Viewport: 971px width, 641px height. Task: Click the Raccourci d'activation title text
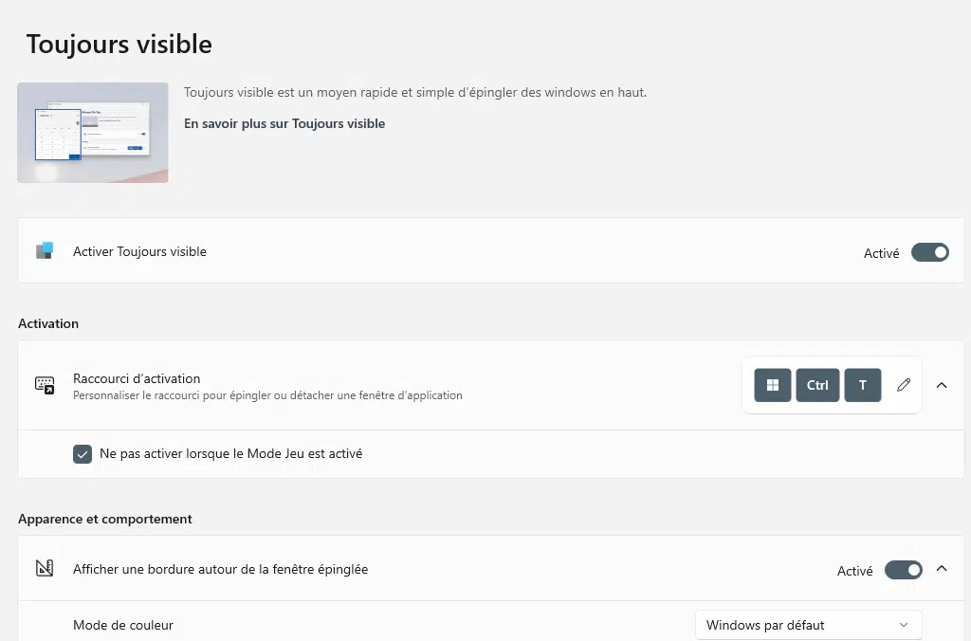click(137, 378)
